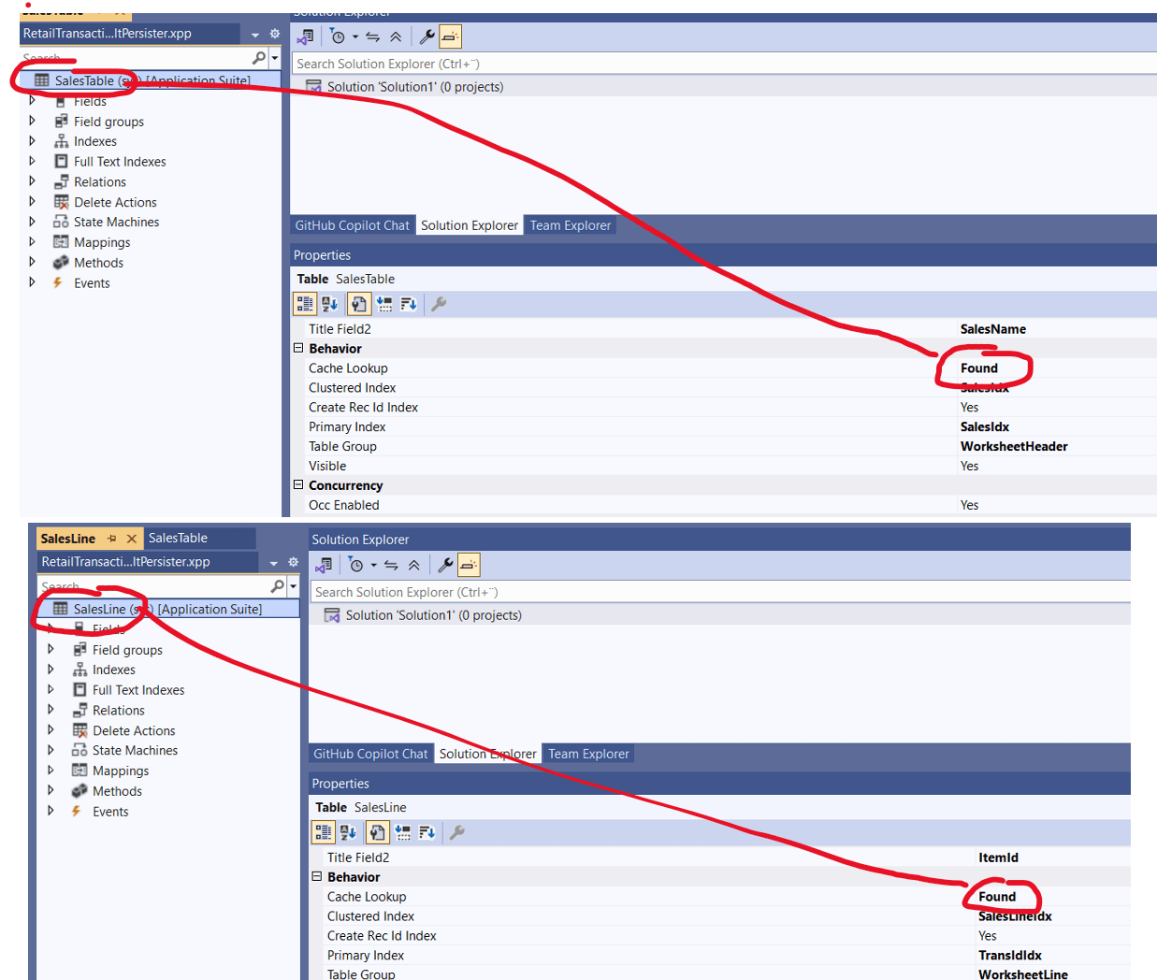
Task: Open the SalesTable document tab beside SalesLine
Action: coord(178,539)
